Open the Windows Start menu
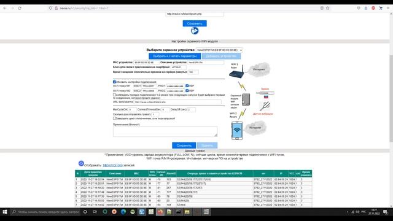The image size is (393, 221). 5,212
